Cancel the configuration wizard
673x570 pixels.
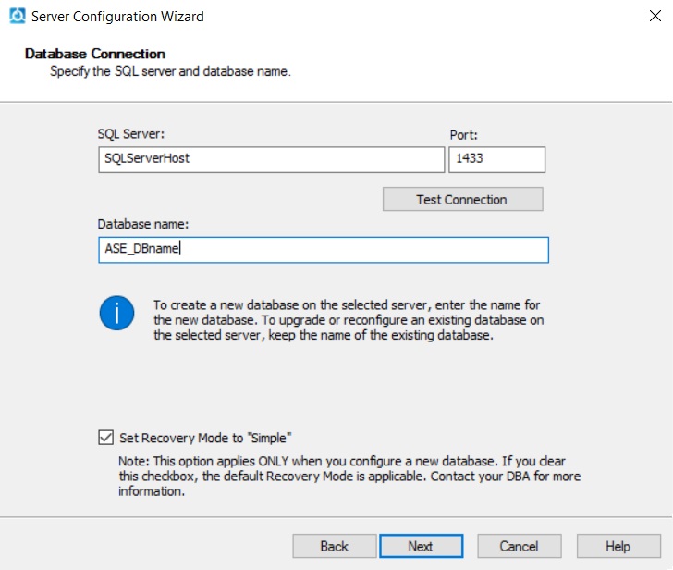coord(519,546)
